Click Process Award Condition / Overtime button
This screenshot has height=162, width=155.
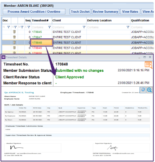click(34, 11)
